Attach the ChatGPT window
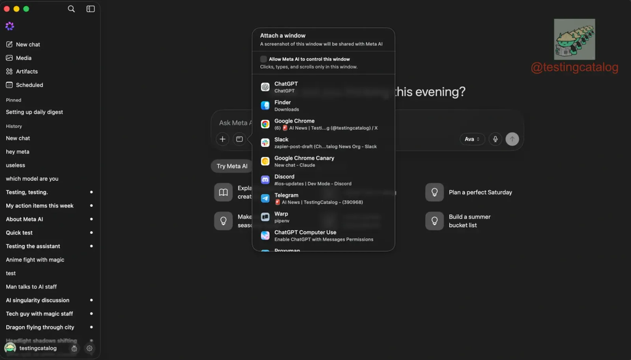This screenshot has height=360, width=631. [x=323, y=87]
